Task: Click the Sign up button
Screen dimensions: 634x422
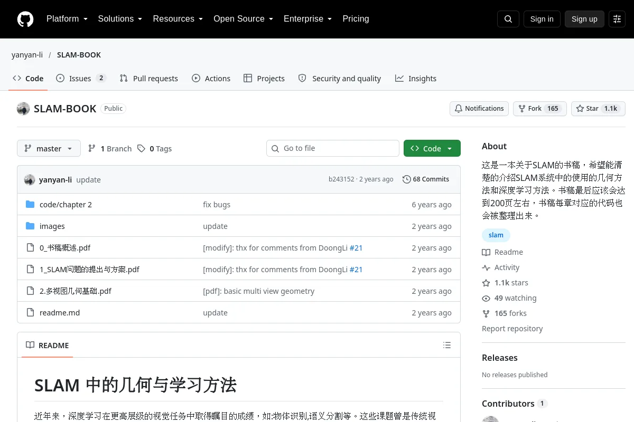Action: tap(584, 19)
